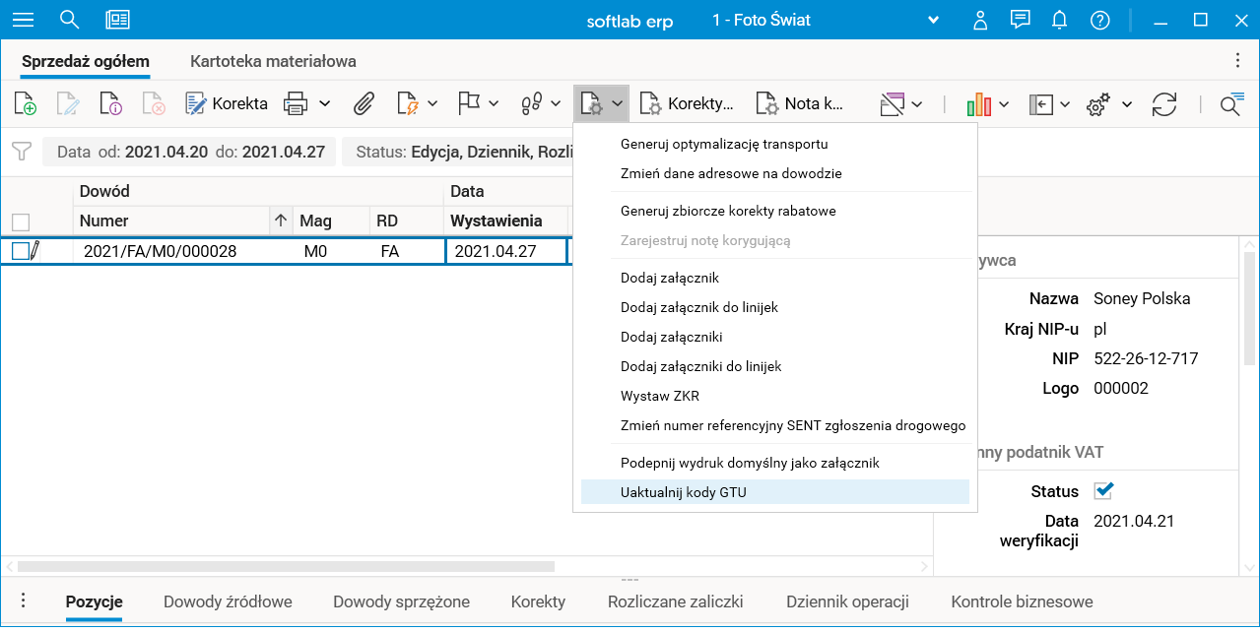Expand the chart icon dropdown arrow
Image resolution: width=1260 pixels, height=632 pixels.
pos(1004,104)
